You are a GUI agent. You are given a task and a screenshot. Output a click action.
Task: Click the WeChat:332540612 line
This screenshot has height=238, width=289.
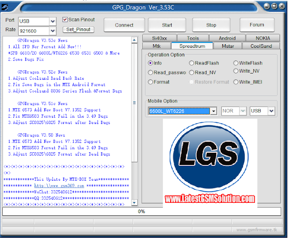66,192
